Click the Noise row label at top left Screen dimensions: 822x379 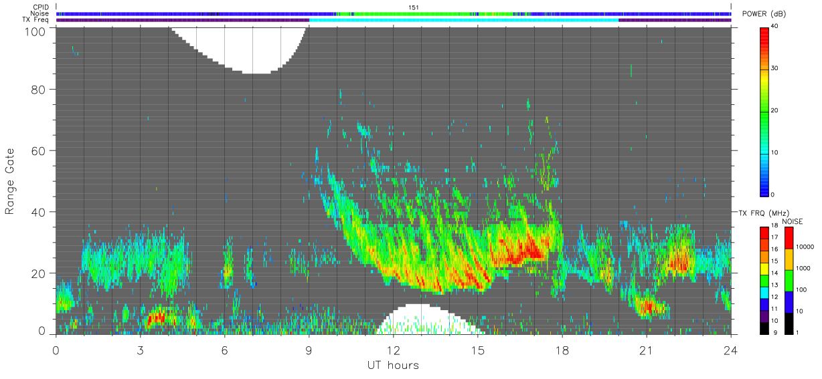(x=40, y=13)
